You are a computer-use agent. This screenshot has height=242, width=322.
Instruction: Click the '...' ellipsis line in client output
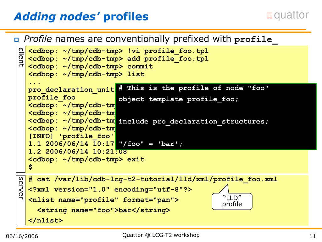click(35, 83)
